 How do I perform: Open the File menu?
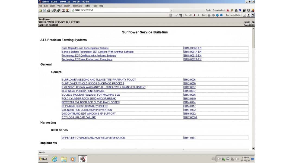tap(40, 6)
